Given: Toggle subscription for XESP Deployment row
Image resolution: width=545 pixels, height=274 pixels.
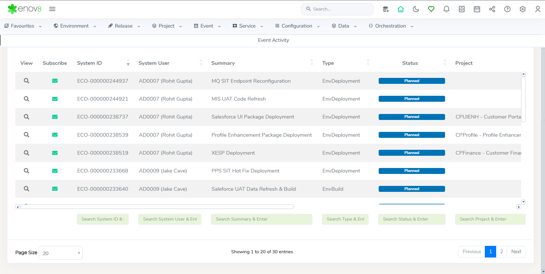Looking at the screenshot, I should (x=55, y=153).
